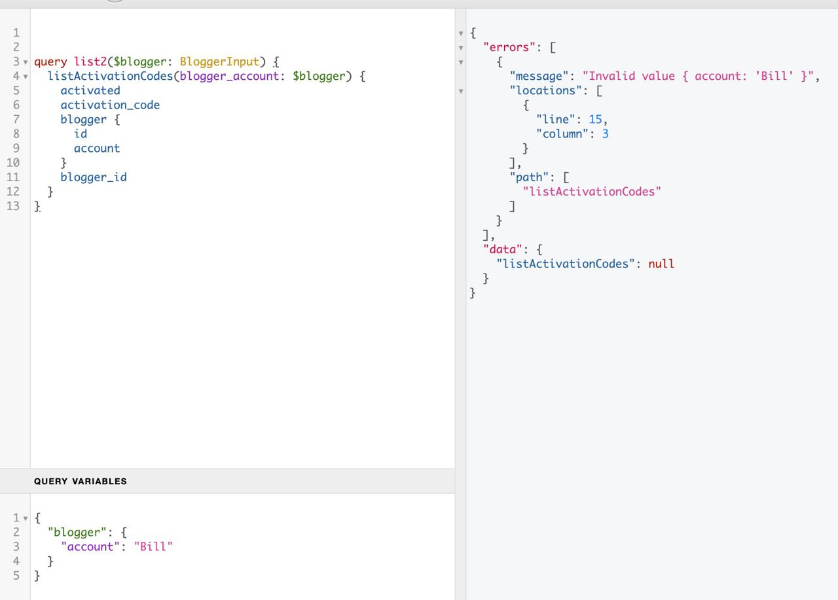Collapse the query variables JSON at line 1
The width and height of the screenshot is (838, 600).
pos(26,518)
